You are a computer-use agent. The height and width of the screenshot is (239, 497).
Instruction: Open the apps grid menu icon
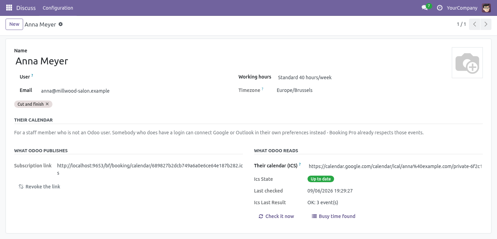coord(9,8)
